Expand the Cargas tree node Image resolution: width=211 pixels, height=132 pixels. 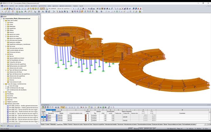(x=4, y=92)
